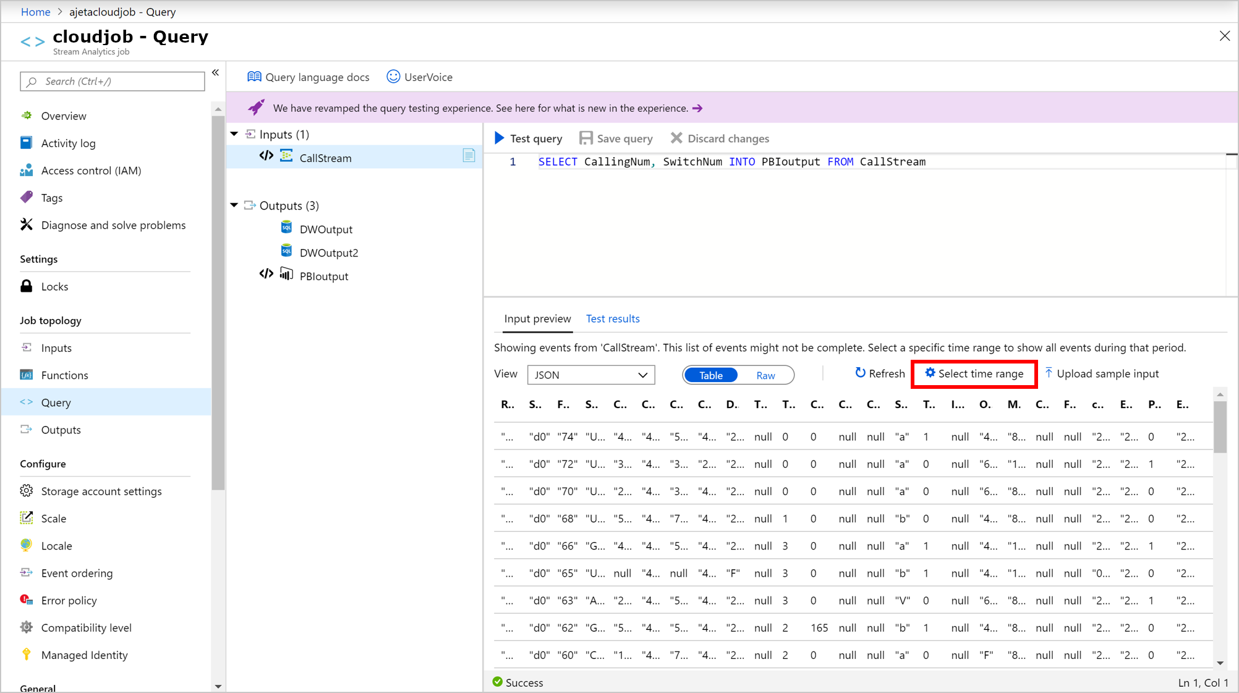Switch to the Input preview tab
1239x693 pixels.
[537, 318]
